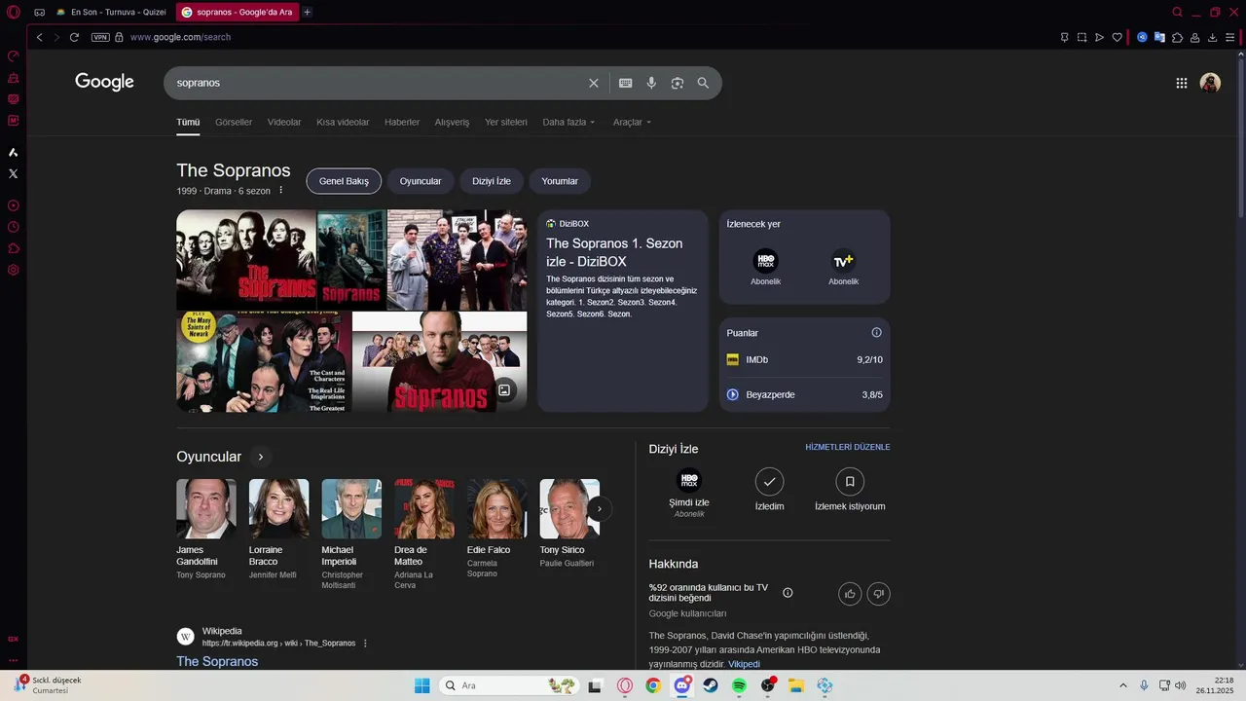Open IMDb rating 9,2/10 row
Screen dimensions: 1246x701
[x=805, y=360]
